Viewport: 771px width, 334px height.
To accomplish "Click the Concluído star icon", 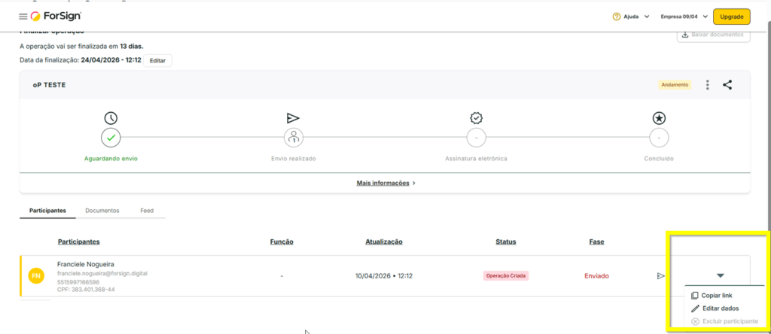I will [659, 118].
